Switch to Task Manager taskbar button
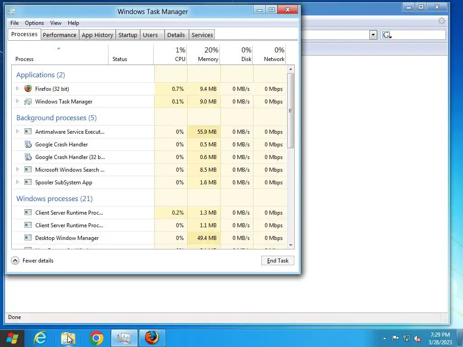Viewport: 463px width, 347px height. point(124,338)
